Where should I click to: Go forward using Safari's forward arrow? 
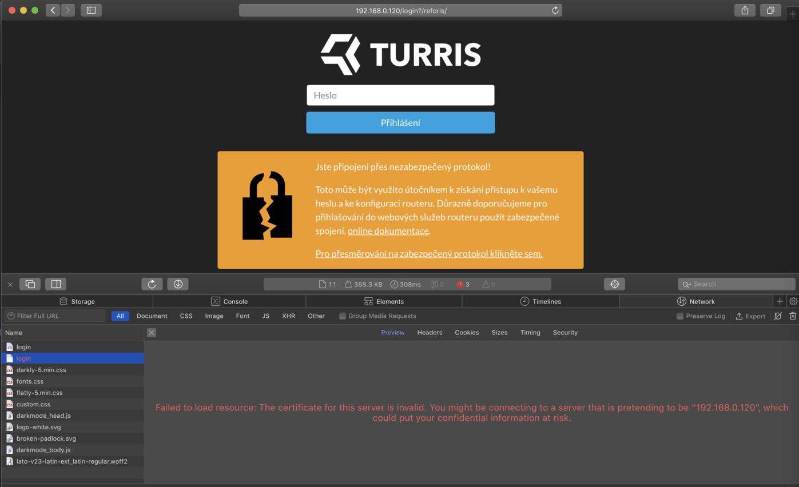[x=67, y=10]
